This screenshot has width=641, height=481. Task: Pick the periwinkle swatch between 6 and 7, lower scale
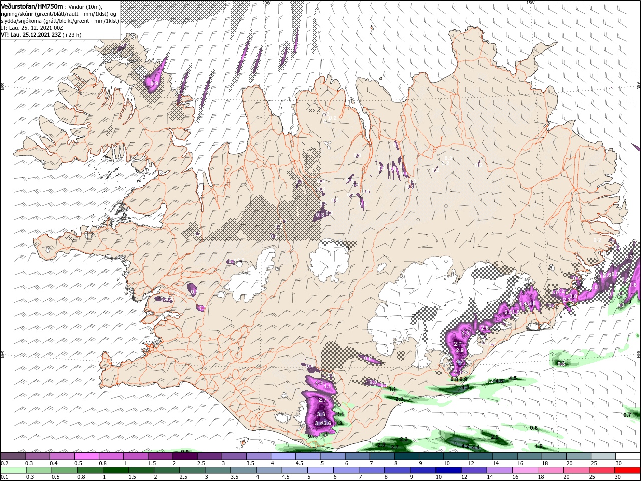pos(346,470)
